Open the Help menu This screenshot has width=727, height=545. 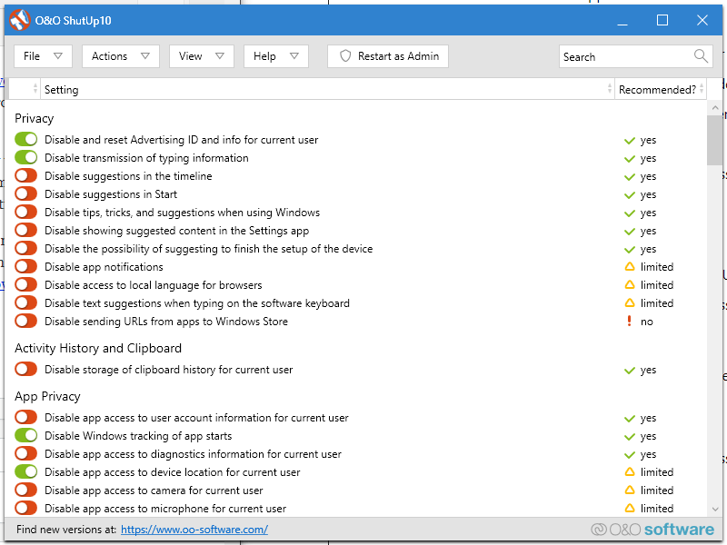pos(276,56)
